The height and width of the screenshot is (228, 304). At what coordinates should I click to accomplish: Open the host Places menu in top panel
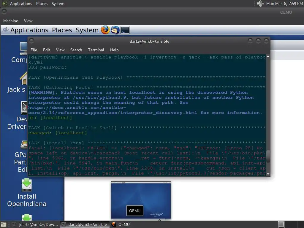coord(42,4)
